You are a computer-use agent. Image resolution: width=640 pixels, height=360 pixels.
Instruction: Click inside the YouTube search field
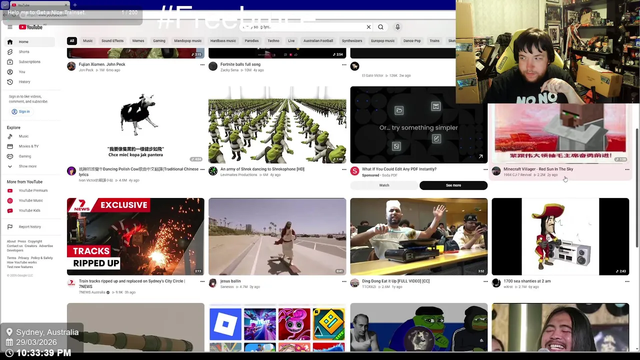click(x=305, y=27)
